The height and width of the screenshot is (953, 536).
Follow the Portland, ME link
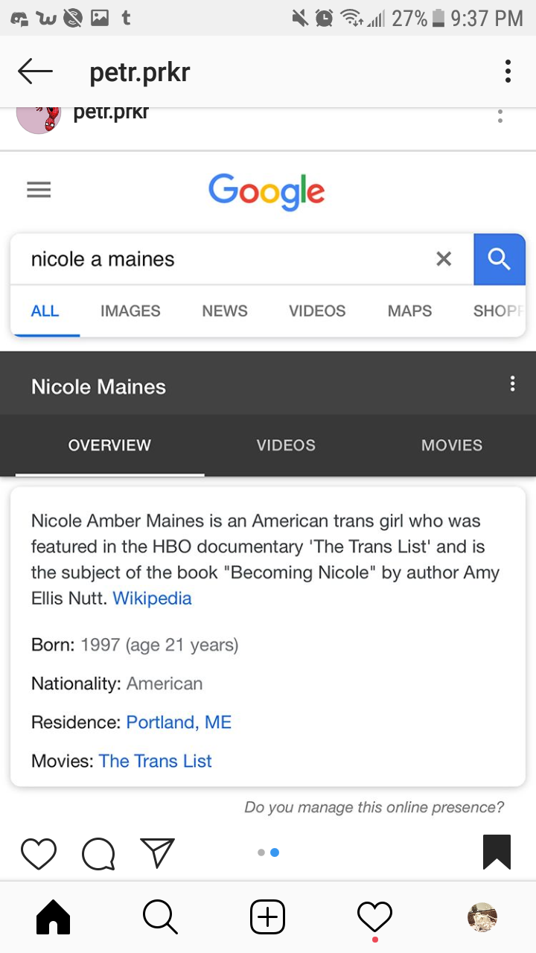pyautogui.click(x=179, y=722)
